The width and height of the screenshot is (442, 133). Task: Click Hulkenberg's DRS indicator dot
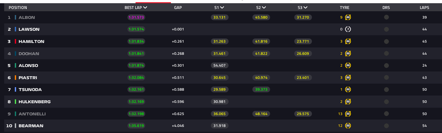[x=386, y=102]
